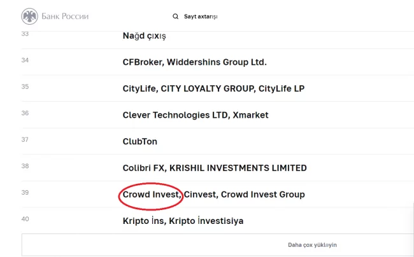Click row number 36
The width and height of the screenshot is (414, 257).
tap(25, 113)
